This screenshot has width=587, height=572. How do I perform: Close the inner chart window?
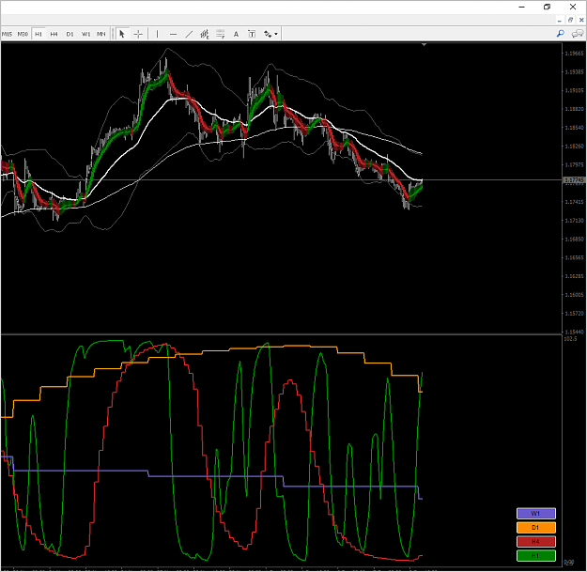click(x=581, y=21)
